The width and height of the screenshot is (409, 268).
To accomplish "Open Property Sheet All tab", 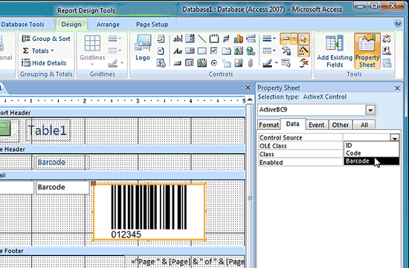I will click(364, 125).
